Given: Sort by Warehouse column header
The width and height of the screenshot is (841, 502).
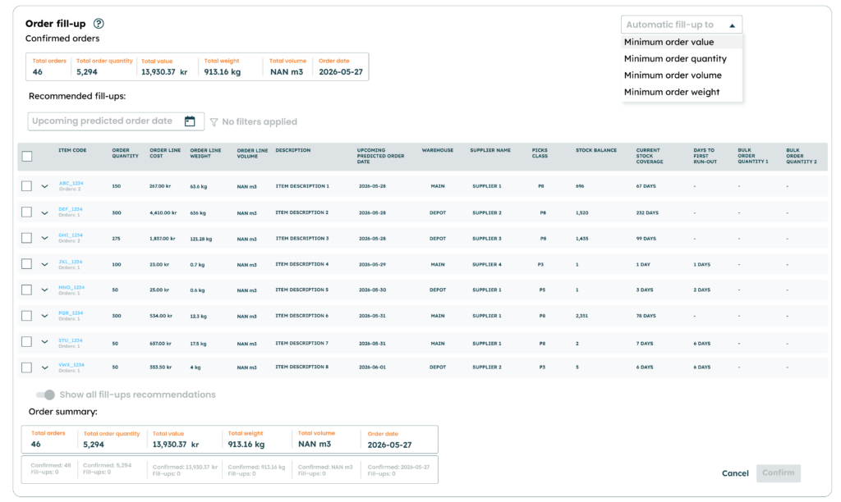Looking at the screenshot, I should 438,151.
